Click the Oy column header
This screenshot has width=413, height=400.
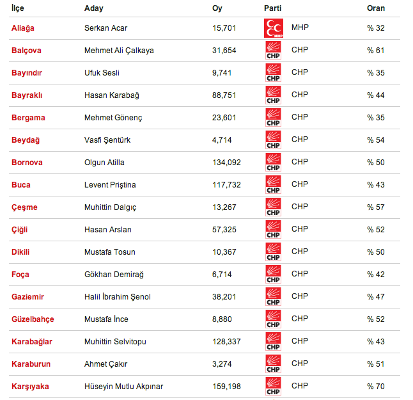(x=217, y=8)
